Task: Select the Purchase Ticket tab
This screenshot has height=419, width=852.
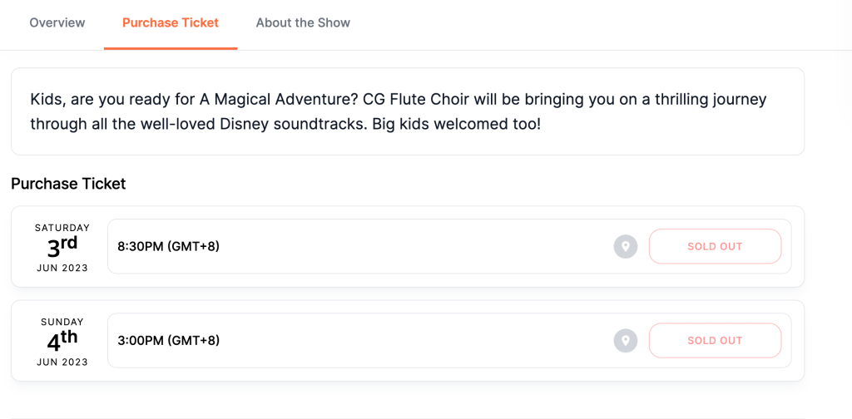Action: coord(171,23)
